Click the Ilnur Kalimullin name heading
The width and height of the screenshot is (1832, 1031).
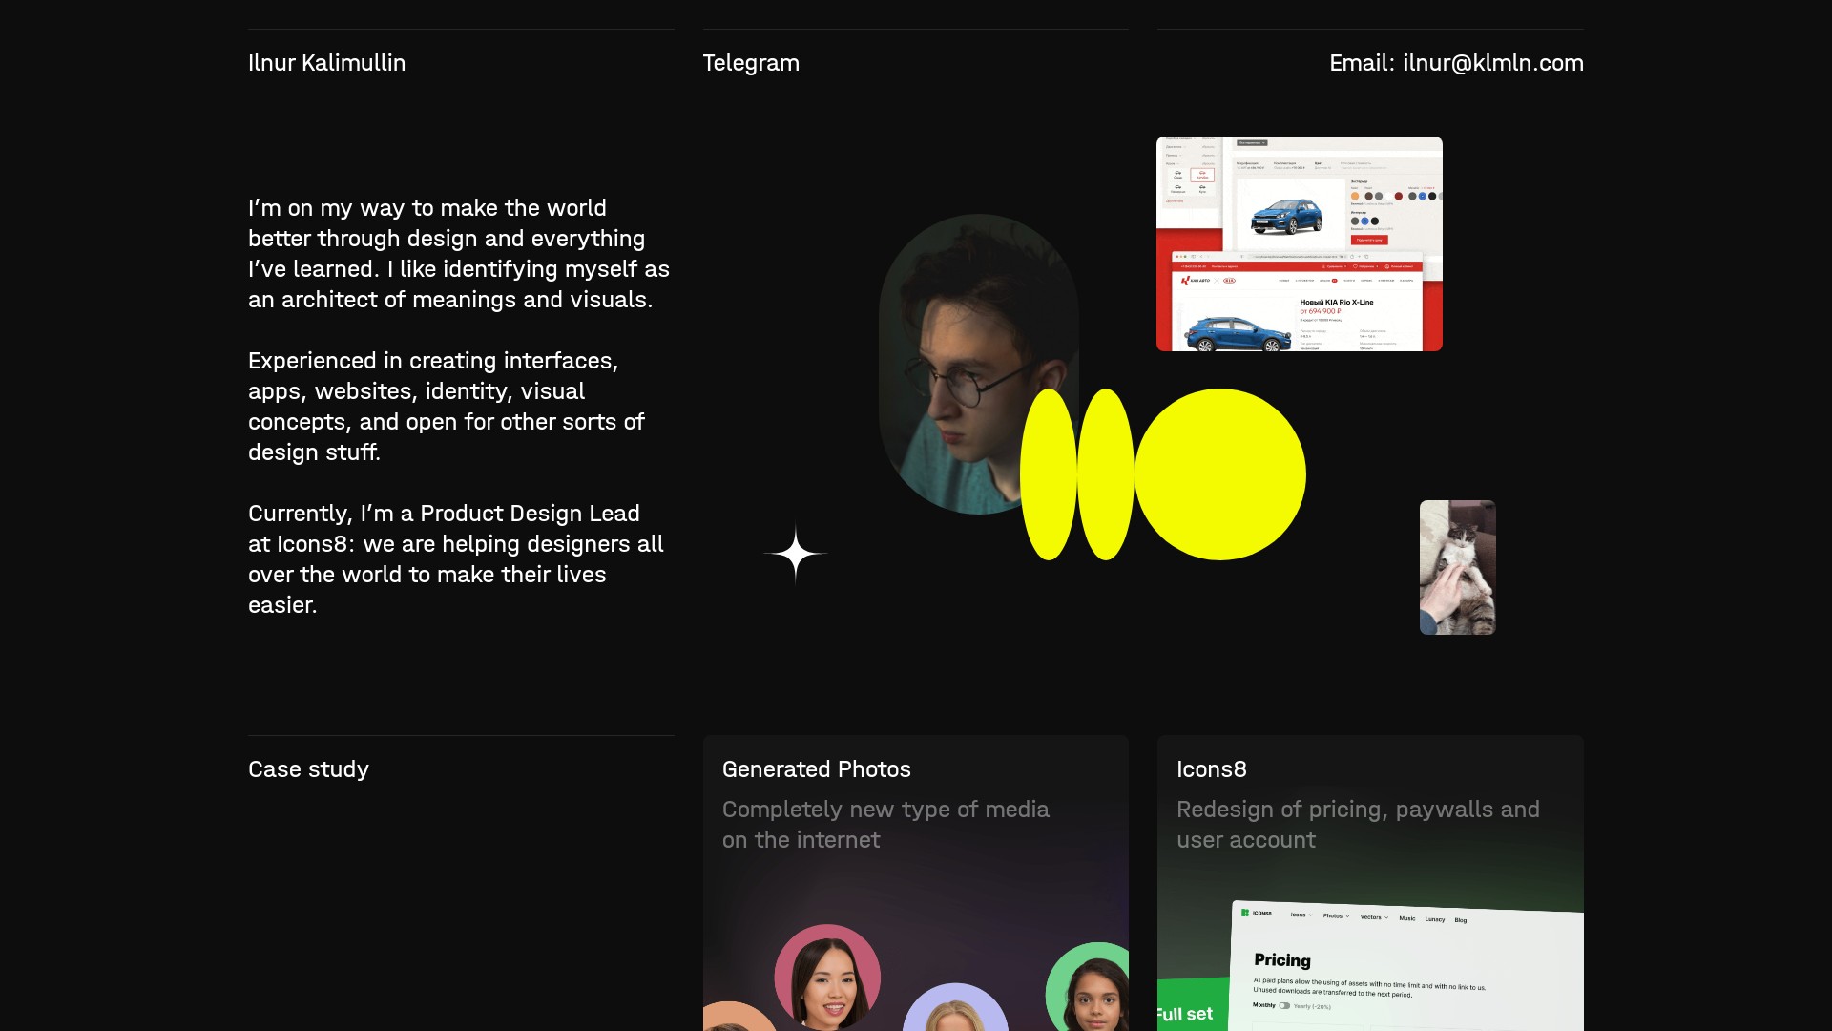pos(326,63)
